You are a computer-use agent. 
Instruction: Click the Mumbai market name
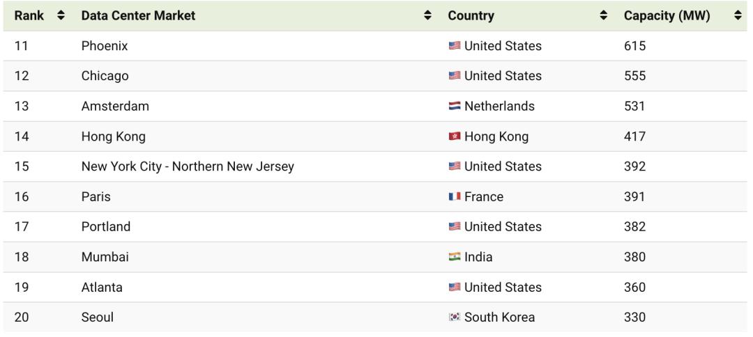[x=105, y=258]
